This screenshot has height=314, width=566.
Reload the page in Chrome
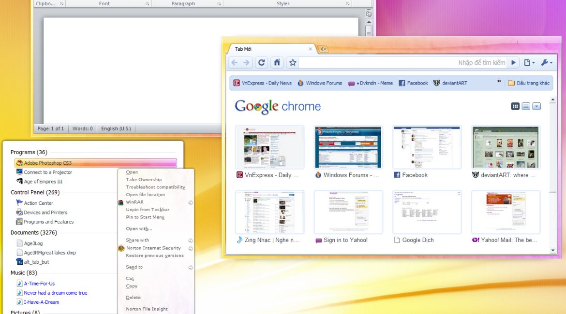pos(262,63)
